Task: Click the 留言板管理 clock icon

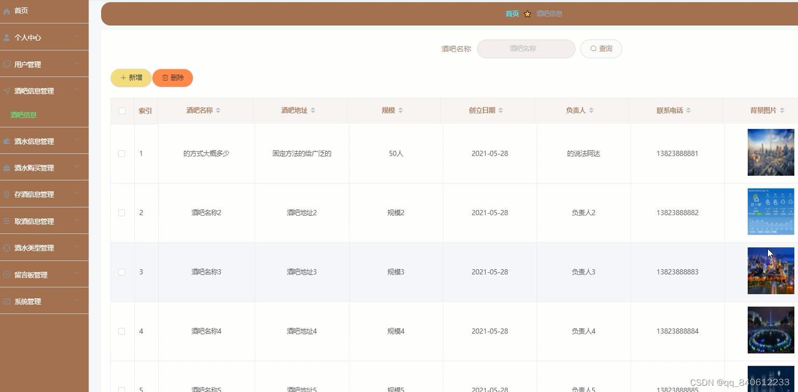Action: pyautogui.click(x=7, y=274)
